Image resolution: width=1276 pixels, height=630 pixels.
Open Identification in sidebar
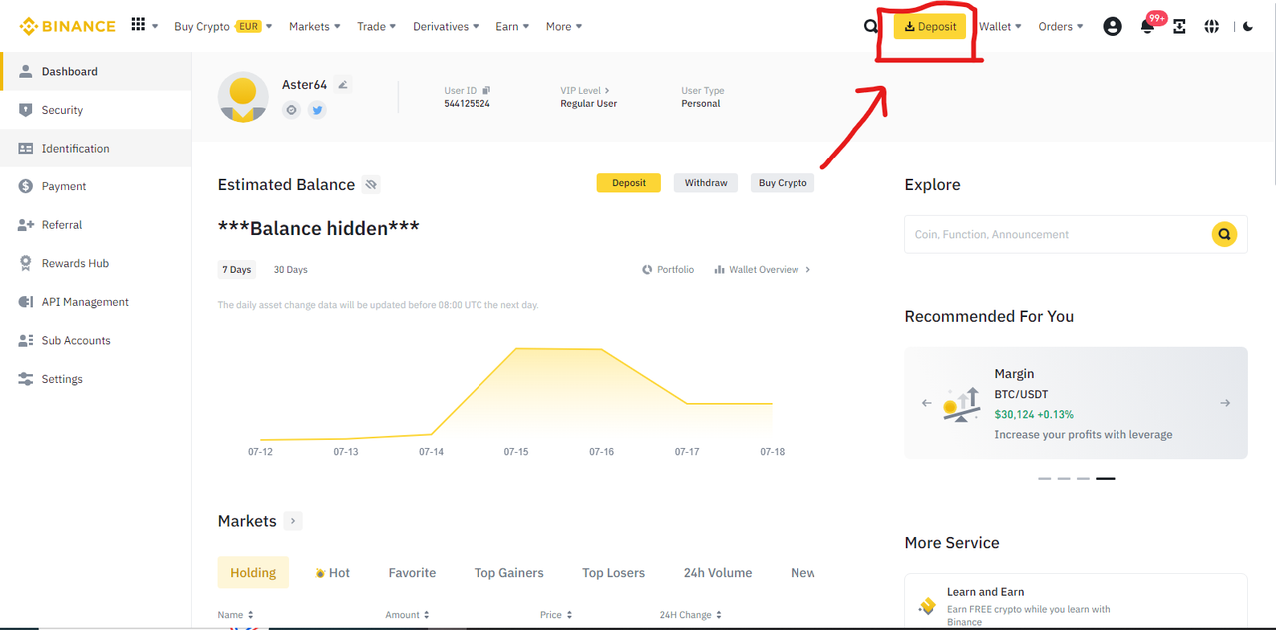(x=96, y=149)
